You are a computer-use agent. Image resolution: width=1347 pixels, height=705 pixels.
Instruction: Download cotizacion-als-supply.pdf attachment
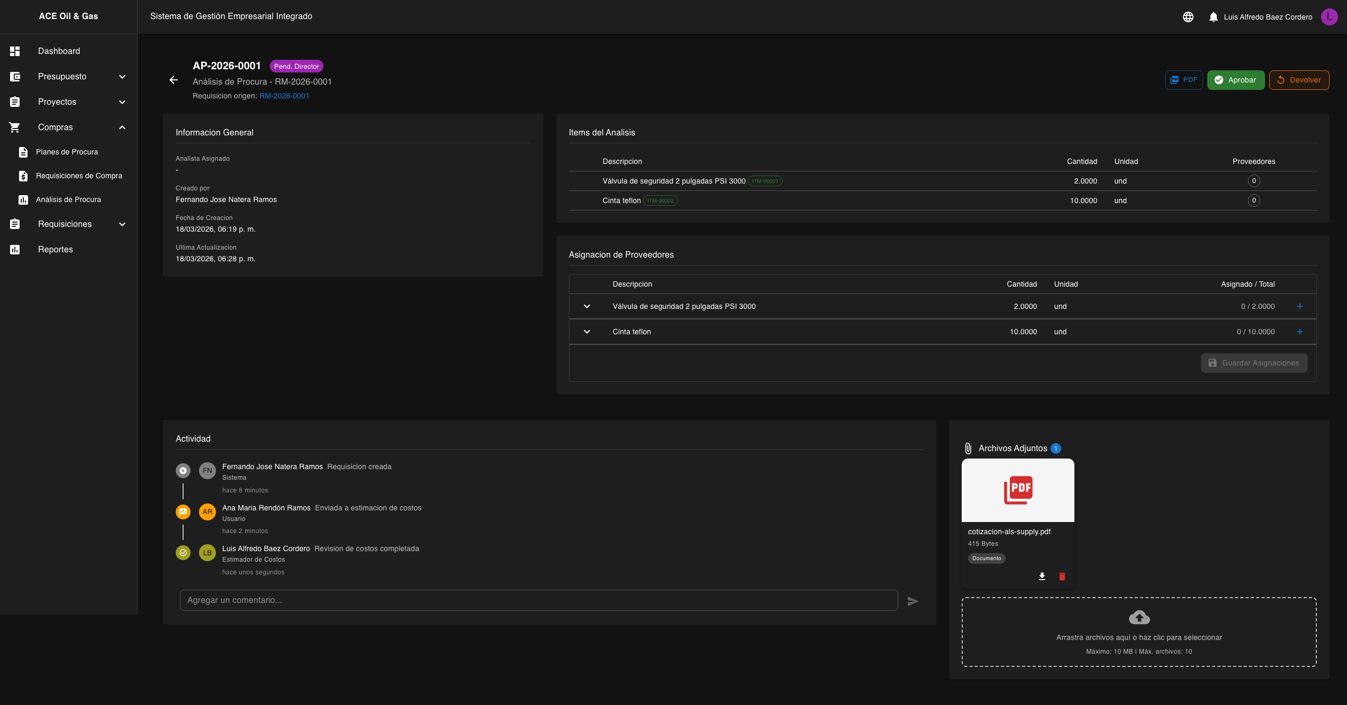coord(1042,576)
